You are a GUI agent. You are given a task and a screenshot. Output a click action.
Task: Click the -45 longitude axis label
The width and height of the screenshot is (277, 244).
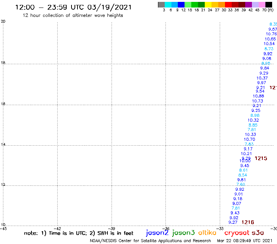[3, 229]
